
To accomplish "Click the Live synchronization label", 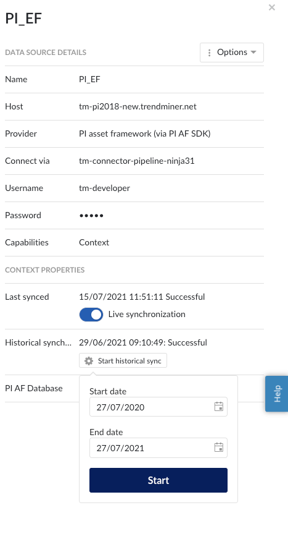I will tap(147, 315).
